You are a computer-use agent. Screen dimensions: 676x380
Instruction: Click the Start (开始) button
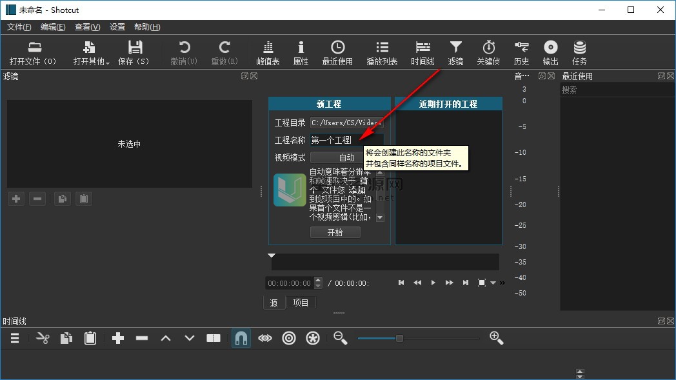click(335, 232)
